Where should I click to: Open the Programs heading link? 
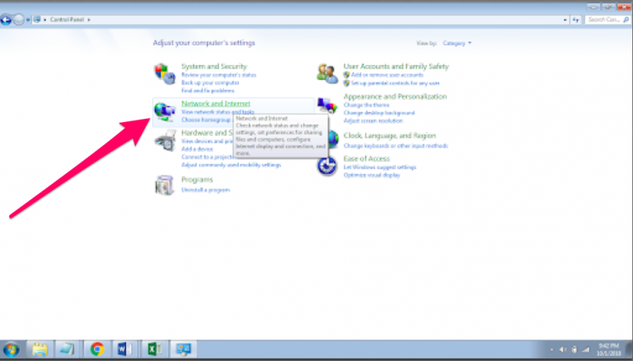click(x=197, y=180)
